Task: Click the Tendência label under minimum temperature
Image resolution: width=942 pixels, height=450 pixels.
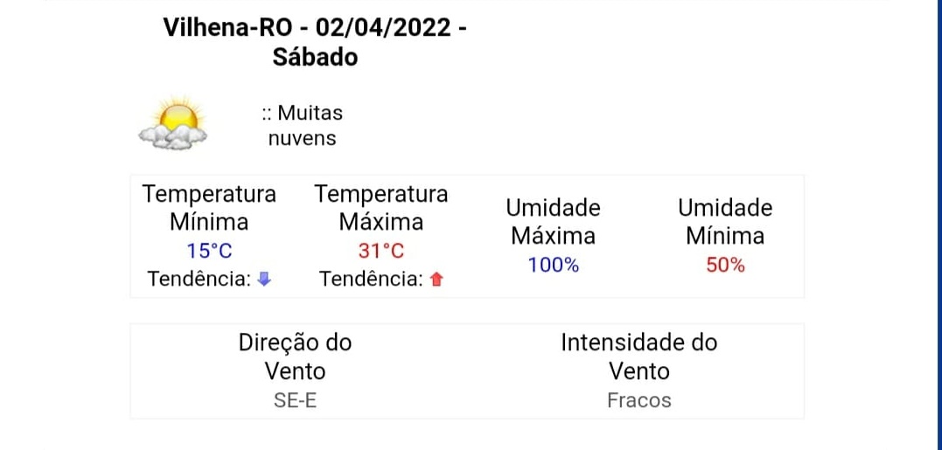Action: tap(199, 279)
